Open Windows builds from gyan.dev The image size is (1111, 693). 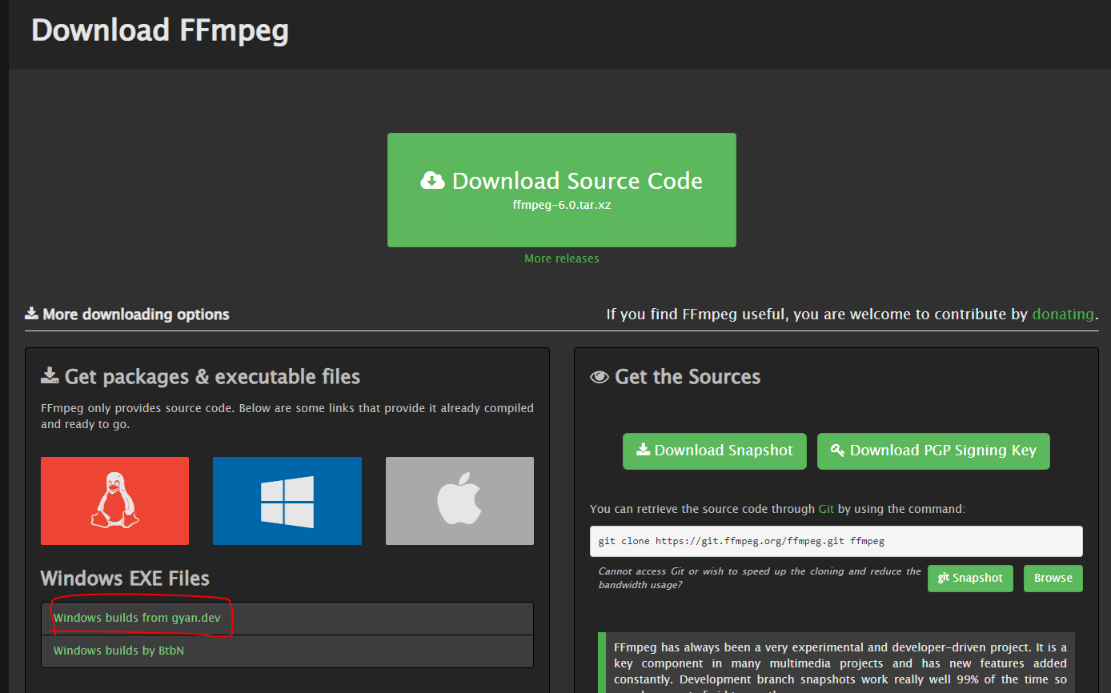pos(137,618)
